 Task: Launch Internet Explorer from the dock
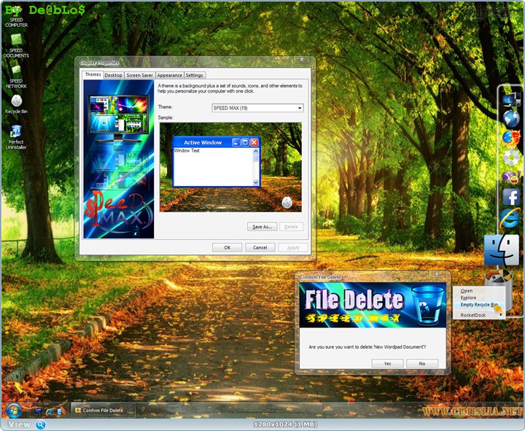coord(510,218)
